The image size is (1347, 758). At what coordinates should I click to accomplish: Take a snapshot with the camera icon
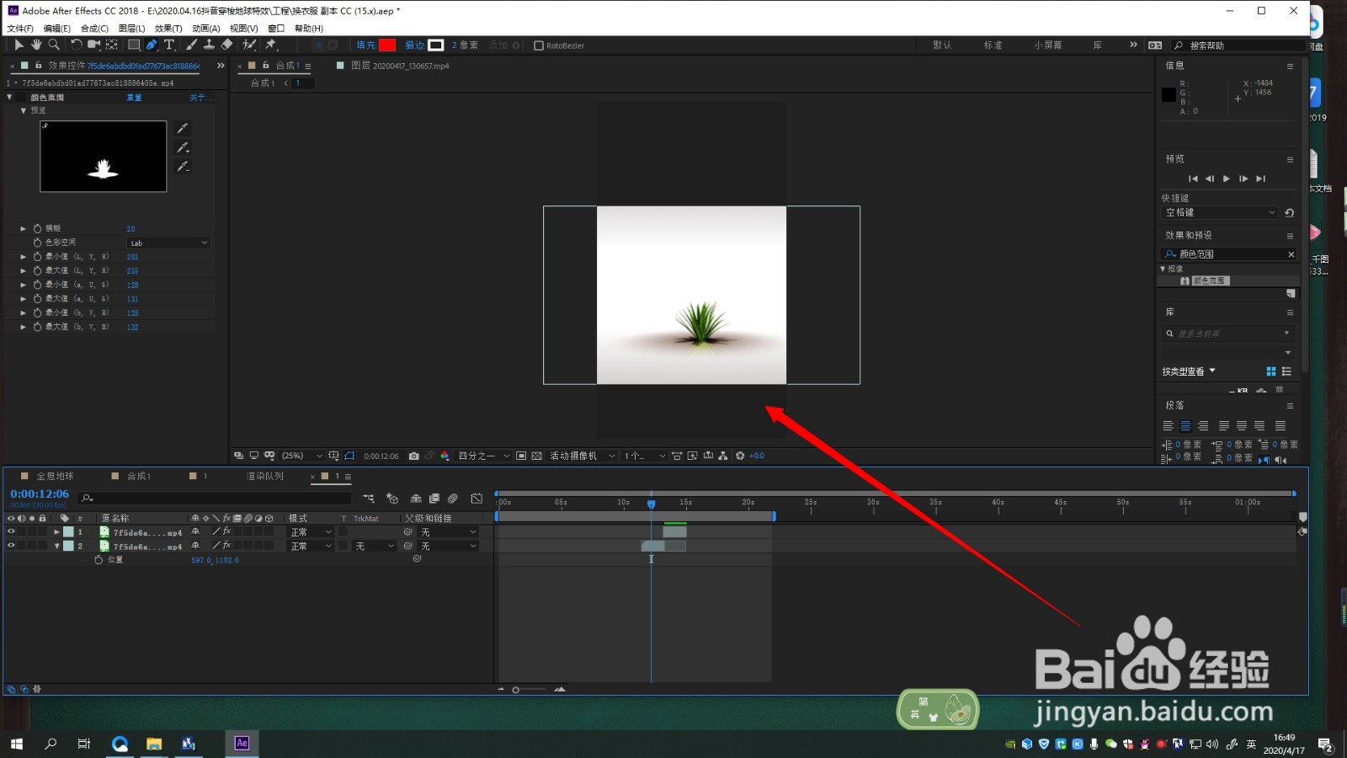coord(413,456)
